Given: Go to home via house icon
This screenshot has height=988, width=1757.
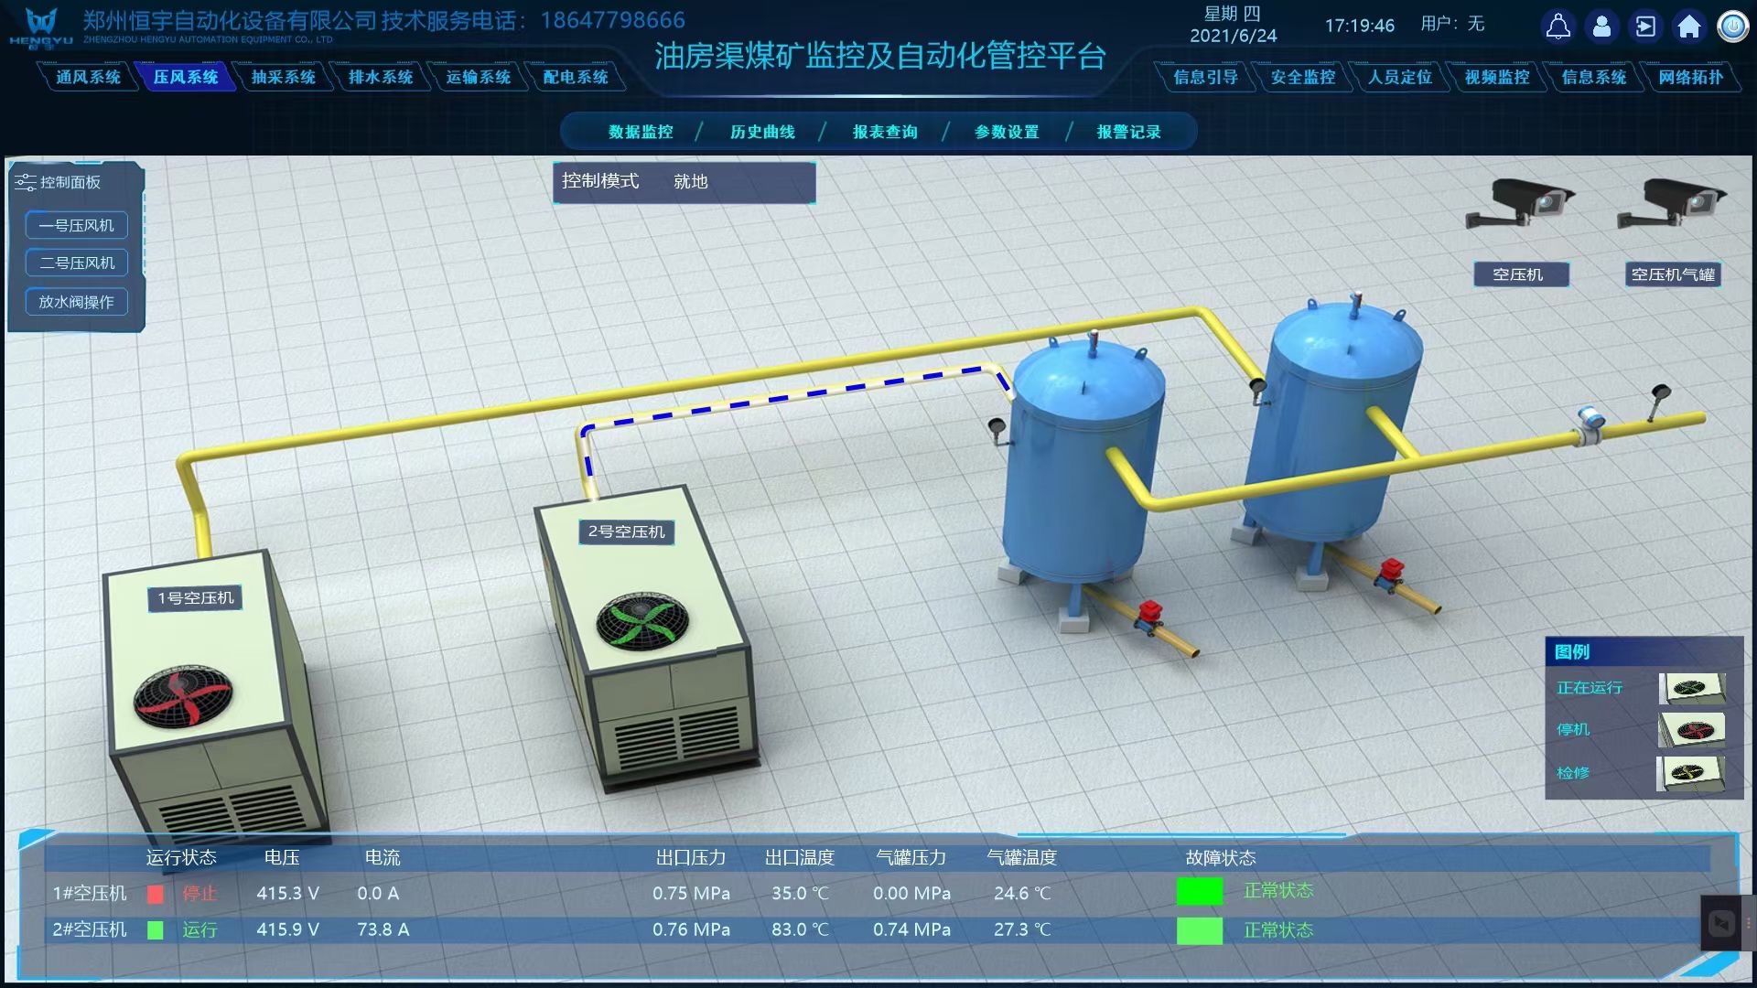Looking at the screenshot, I should [1689, 27].
